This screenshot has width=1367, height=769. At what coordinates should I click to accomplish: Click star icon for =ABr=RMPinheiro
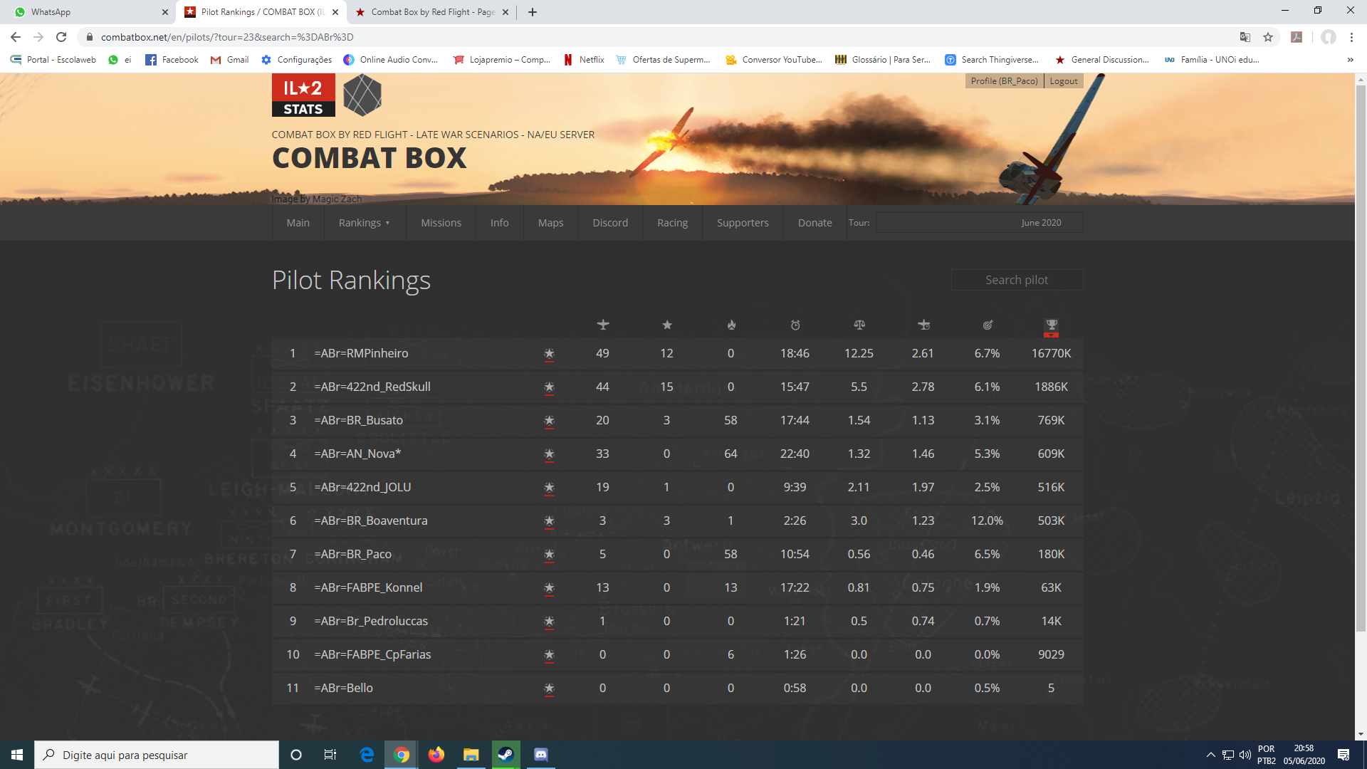[549, 354]
